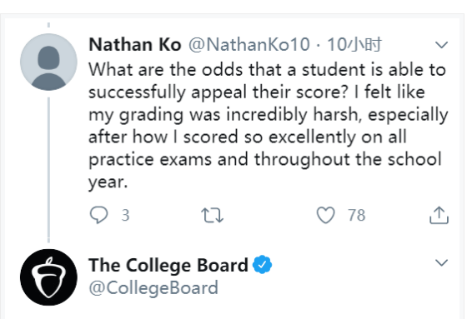The image size is (467, 319).
Task: Expand the chevron menu on Nathan Ko's tweet
Action: [x=441, y=45]
